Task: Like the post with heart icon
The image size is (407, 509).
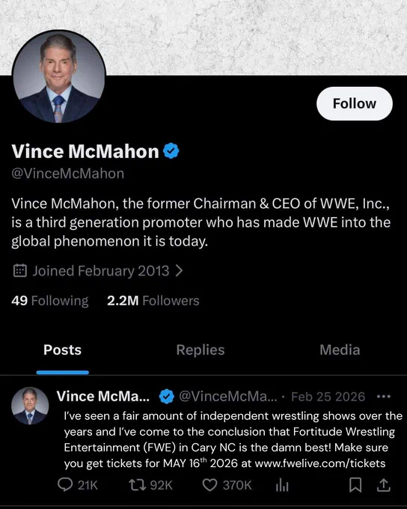Action: (x=209, y=485)
